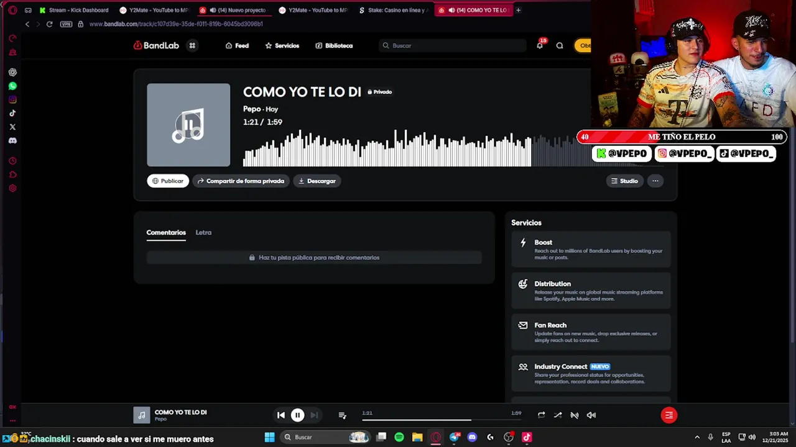Toggle the VPN badge in address bar
Screen dimensions: 796x447
tap(66, 24)
